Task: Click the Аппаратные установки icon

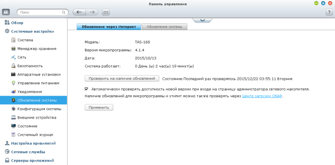Action: pyautogui.click(x=13, y=74)
